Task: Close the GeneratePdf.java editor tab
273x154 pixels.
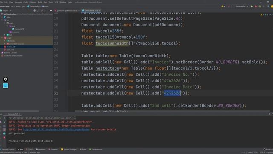Action: pos(99,11)
